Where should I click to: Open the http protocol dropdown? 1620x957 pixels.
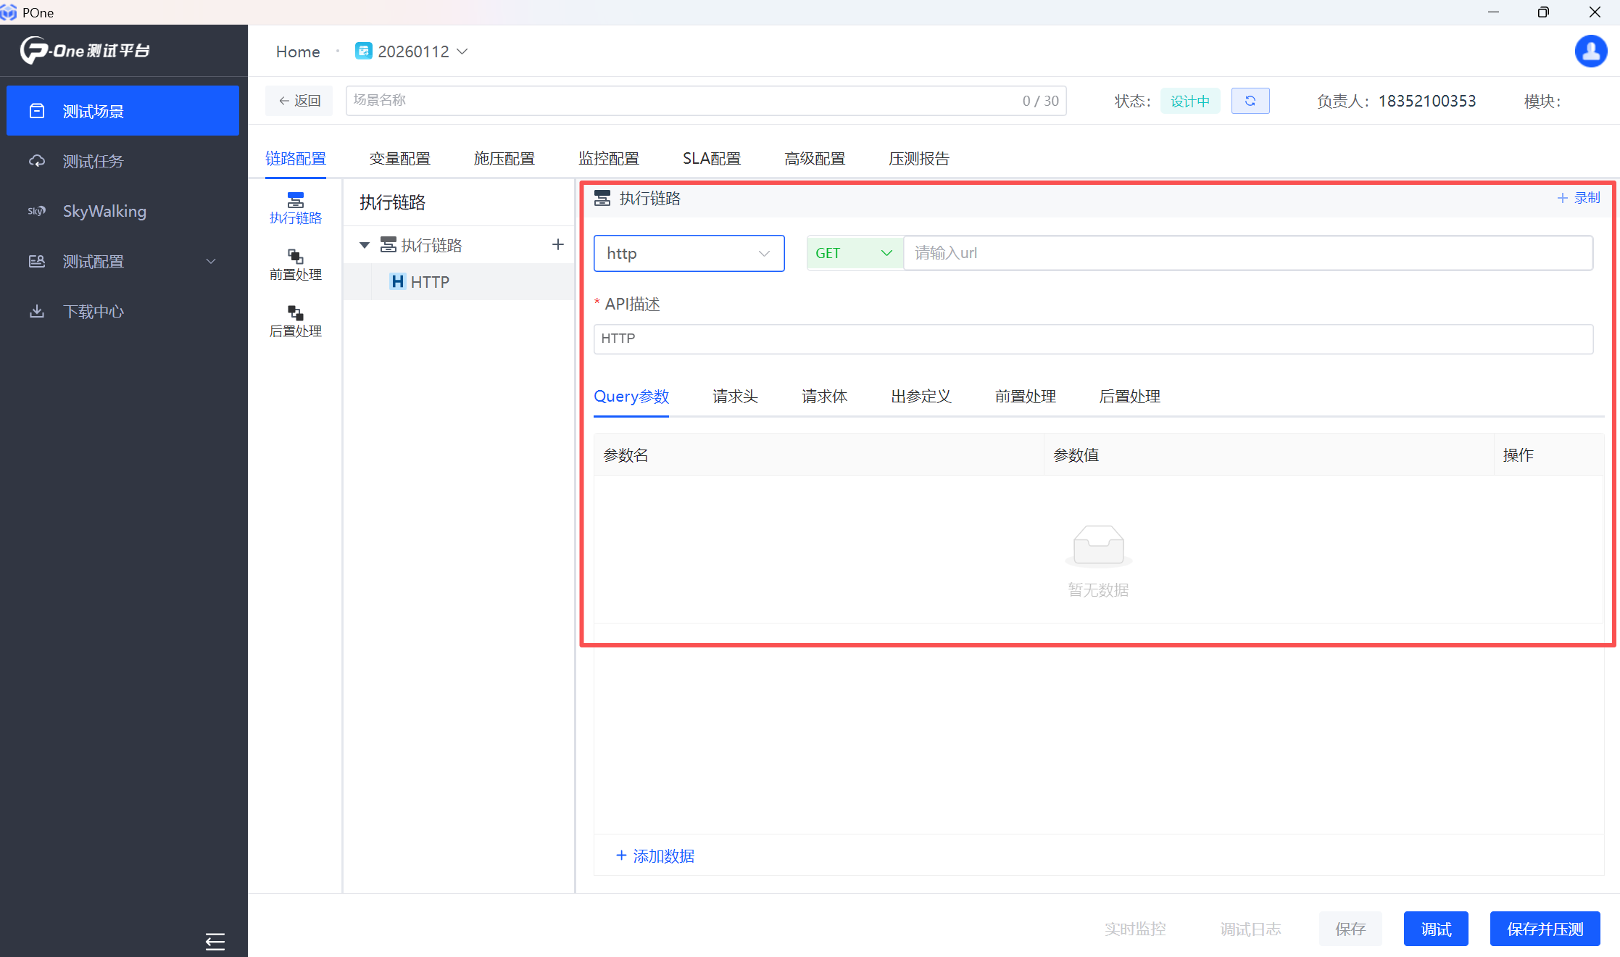tap(688, 253)
